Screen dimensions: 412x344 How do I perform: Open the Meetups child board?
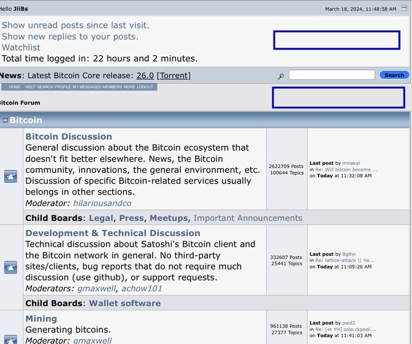(x=169, y=218)
